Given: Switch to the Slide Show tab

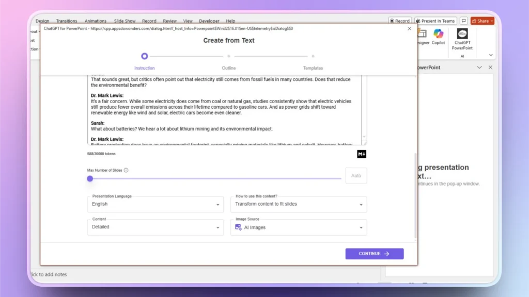Looking at the screenshot, I should 125,21.
